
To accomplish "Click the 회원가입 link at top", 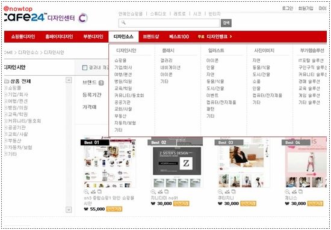I will (x=306, y=8).
